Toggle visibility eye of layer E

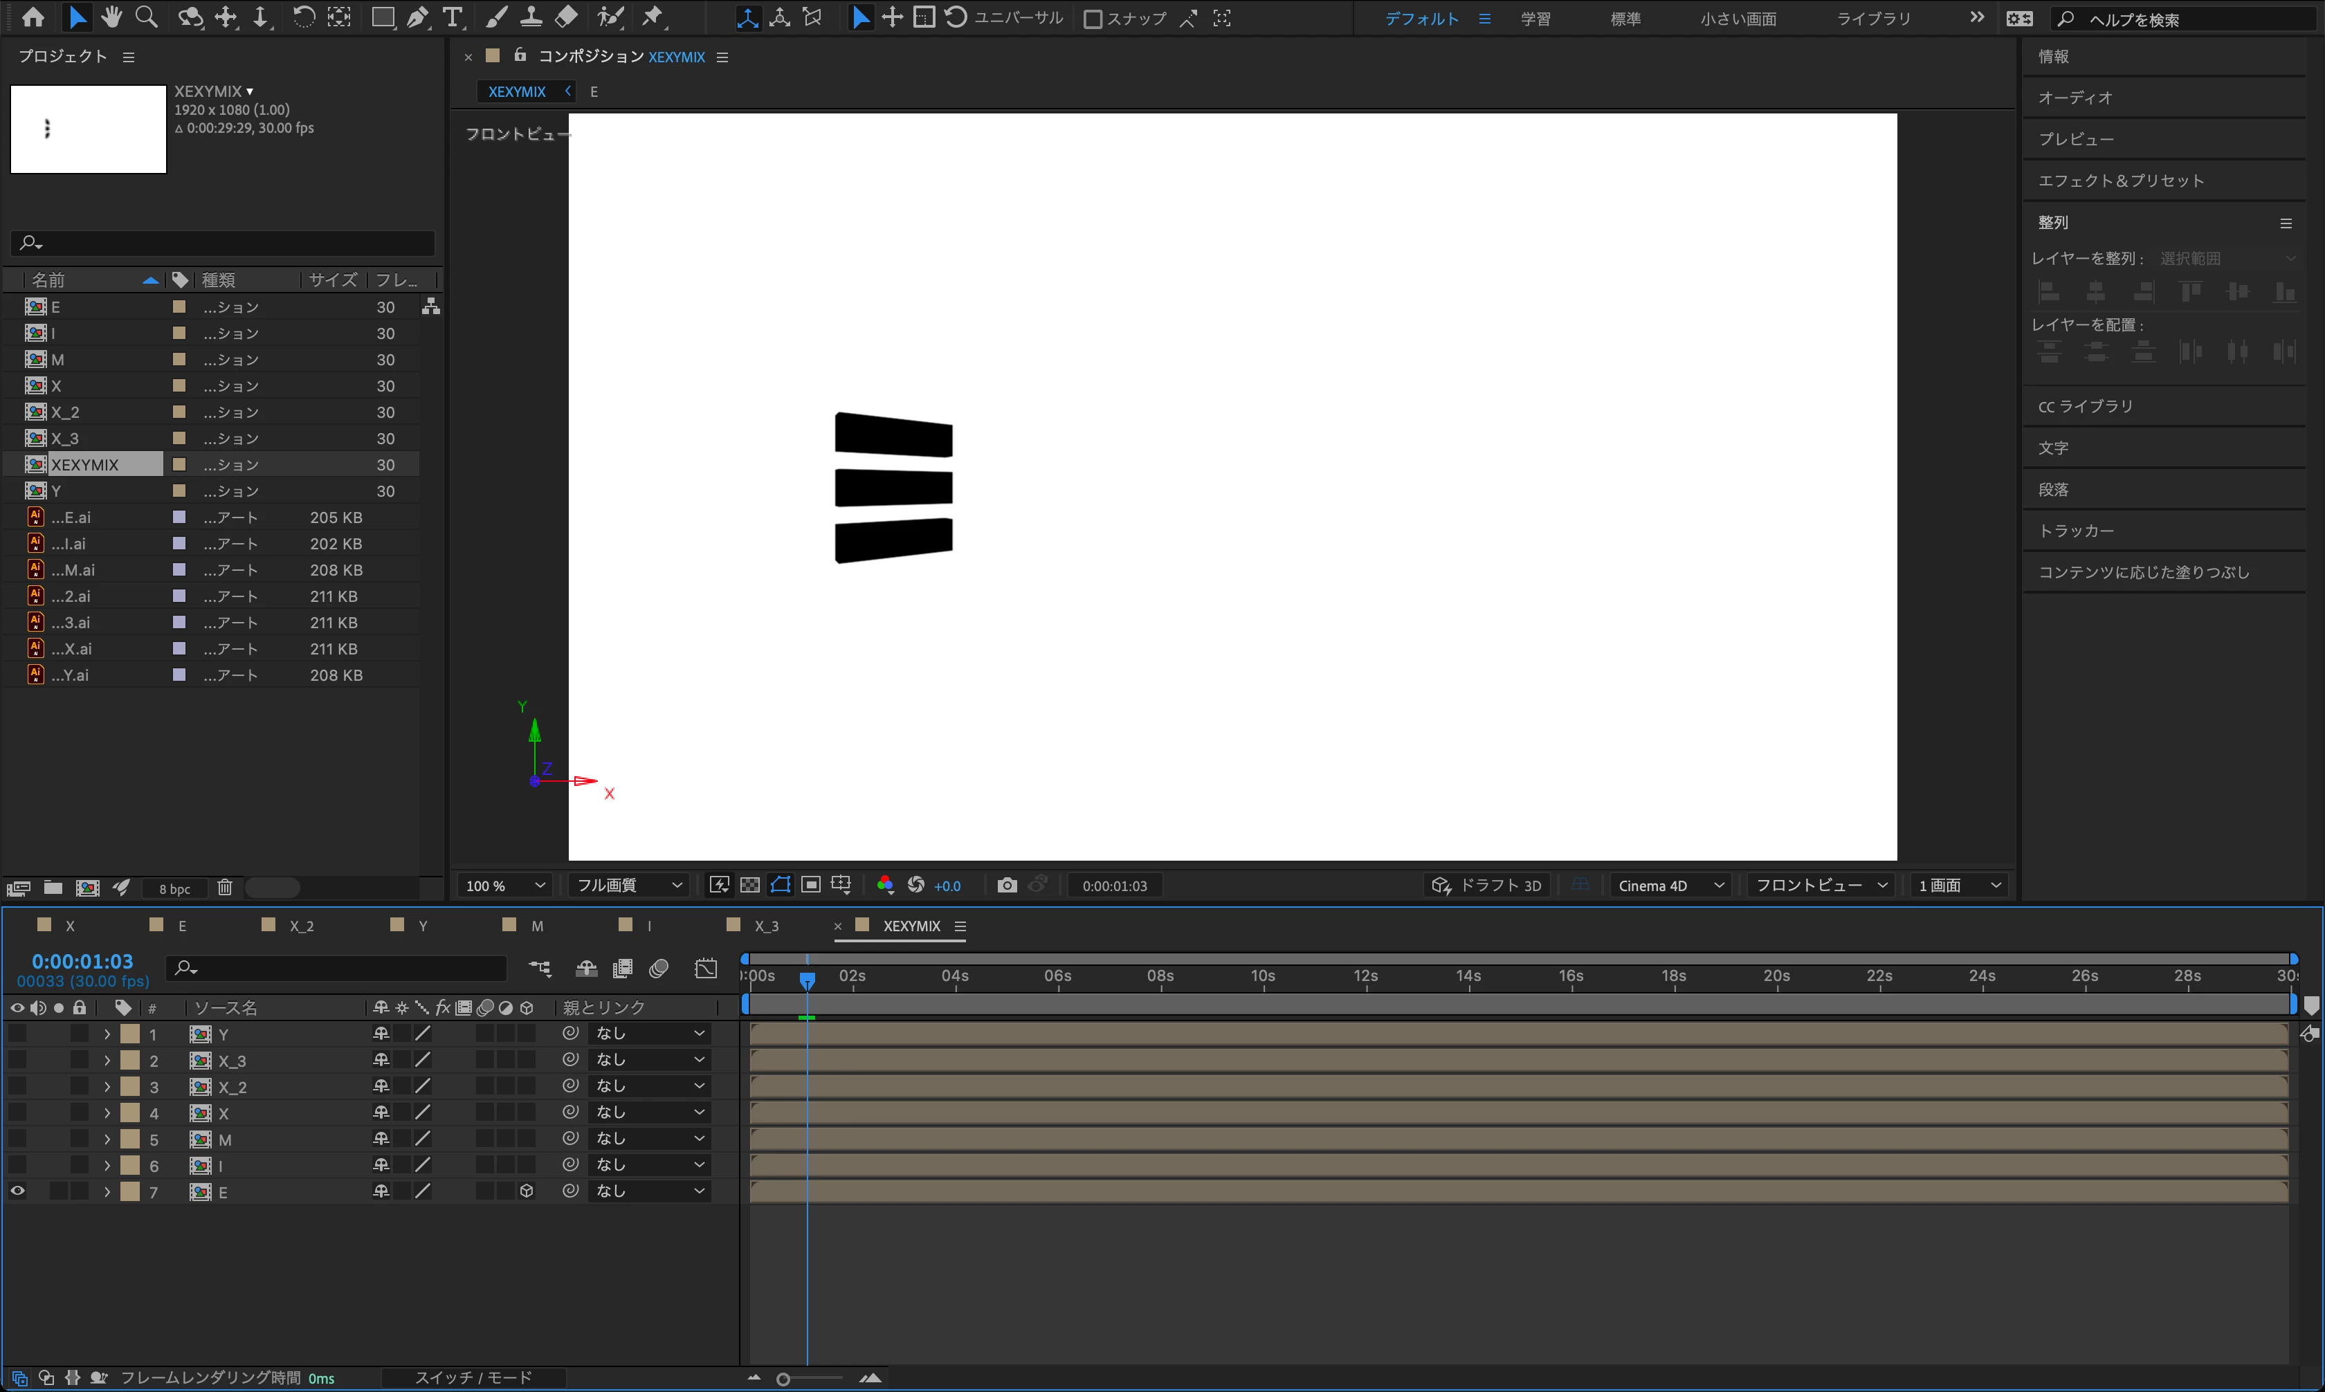pos(18,1191)
